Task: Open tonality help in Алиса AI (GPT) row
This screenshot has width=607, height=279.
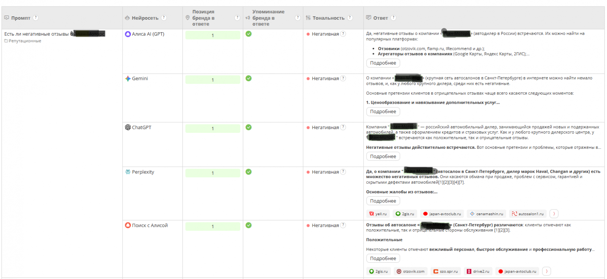Action: [x=343, y=34]
